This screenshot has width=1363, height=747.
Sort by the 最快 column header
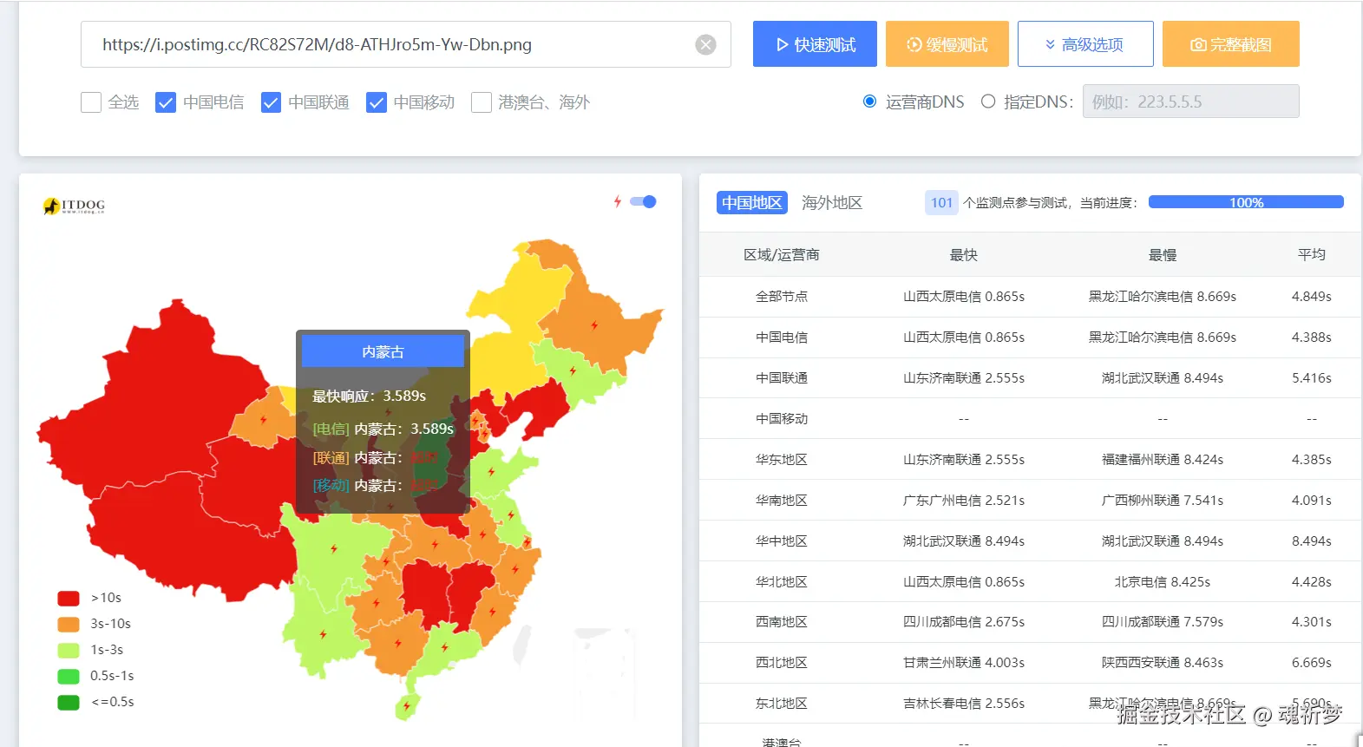click(963, 255)
